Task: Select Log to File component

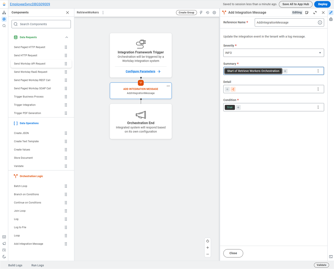Action: click(x=41, y=227)
